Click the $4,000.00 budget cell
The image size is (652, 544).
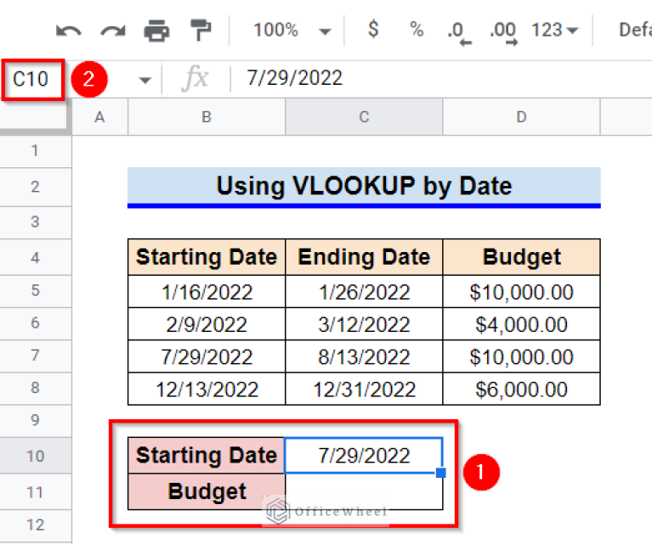[x=521, y=324]
